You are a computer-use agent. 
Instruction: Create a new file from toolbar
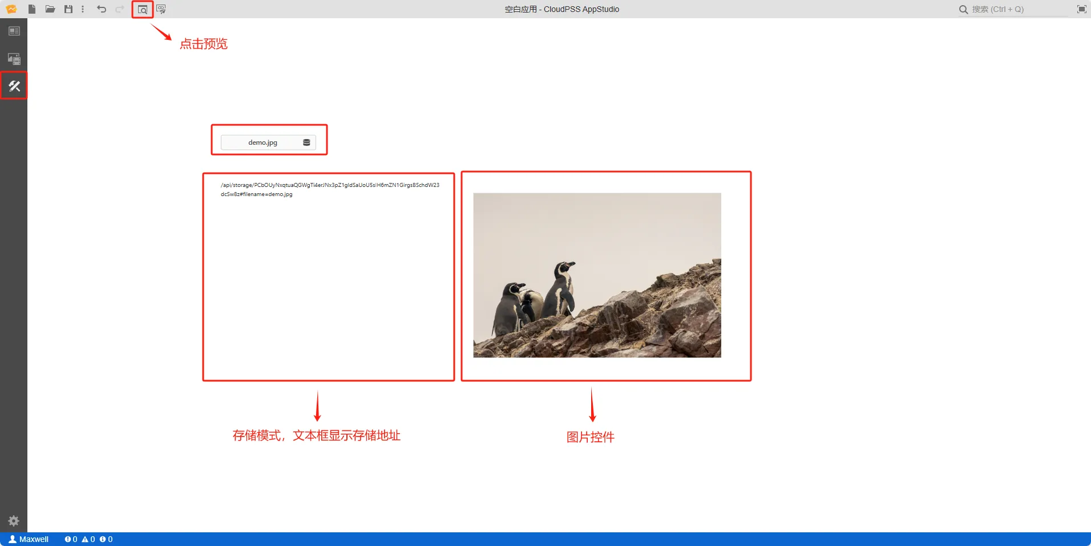click(x=32, y=9)
